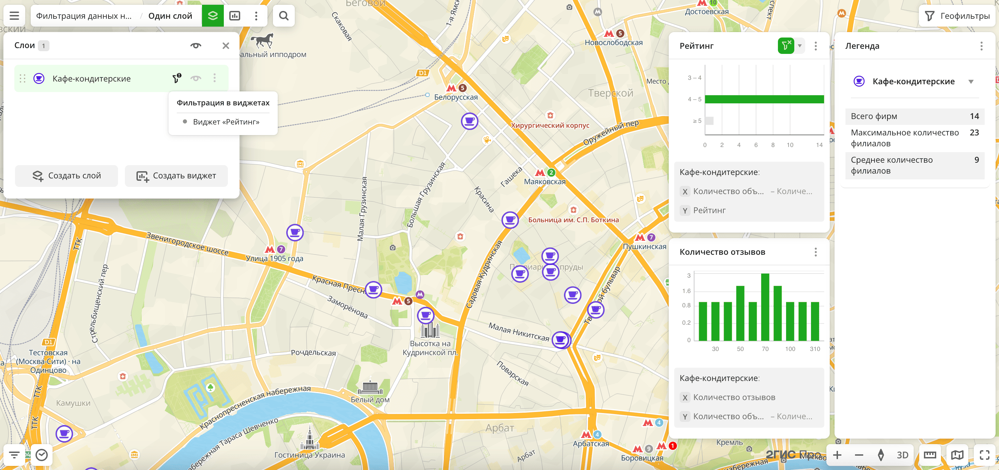Collapse Кафе-кондитерские legend section
Screen dimensions: 999x470
click(971, 82)
